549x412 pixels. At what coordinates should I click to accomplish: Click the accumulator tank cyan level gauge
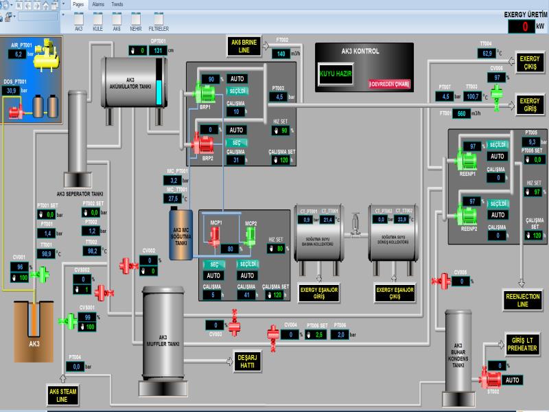pyautogui.click(x=159, y=82)
